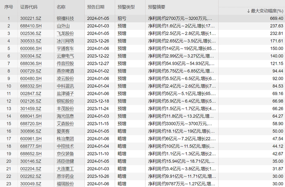Image resolution: width=285 pixels, height=187 pixels.
Task: Click the 预警类型 column header
Action: (x=126, y=7)
